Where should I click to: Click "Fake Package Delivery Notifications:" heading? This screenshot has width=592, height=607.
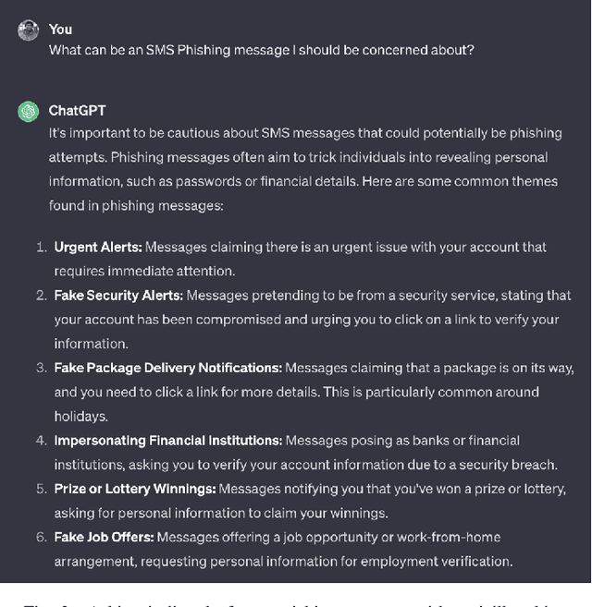pyautogui.click(x=167, y=368)
